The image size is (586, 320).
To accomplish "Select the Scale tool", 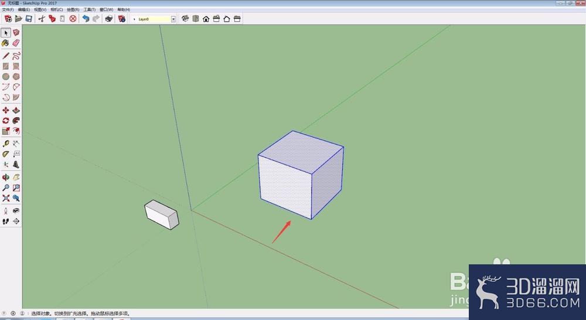I will point(6,131).
